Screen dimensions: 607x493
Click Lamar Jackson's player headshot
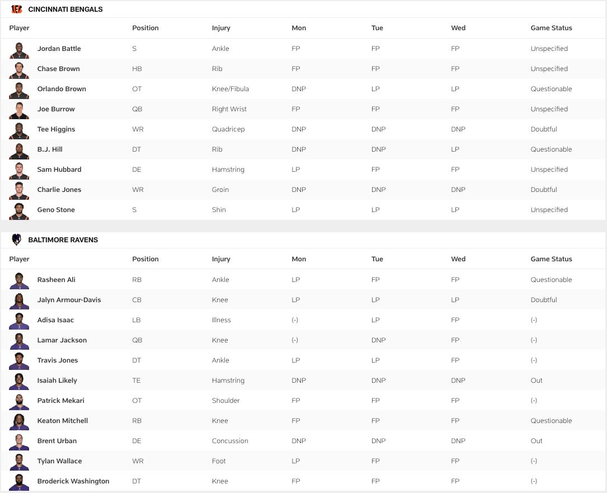19,341
